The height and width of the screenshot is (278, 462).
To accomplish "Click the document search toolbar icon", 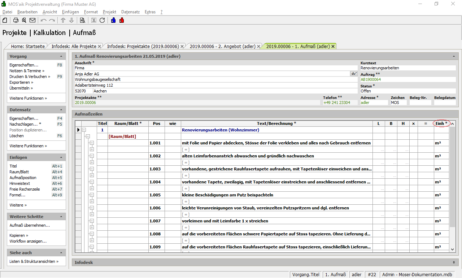I will coord(82,20).
